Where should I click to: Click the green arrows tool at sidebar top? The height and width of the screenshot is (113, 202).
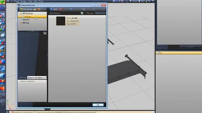pyautogui.click(x=3, y=2)
